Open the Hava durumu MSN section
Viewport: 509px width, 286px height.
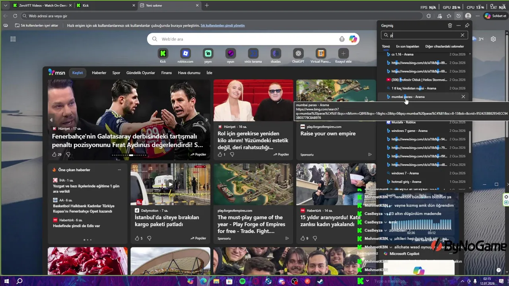[x=189, y=73]
